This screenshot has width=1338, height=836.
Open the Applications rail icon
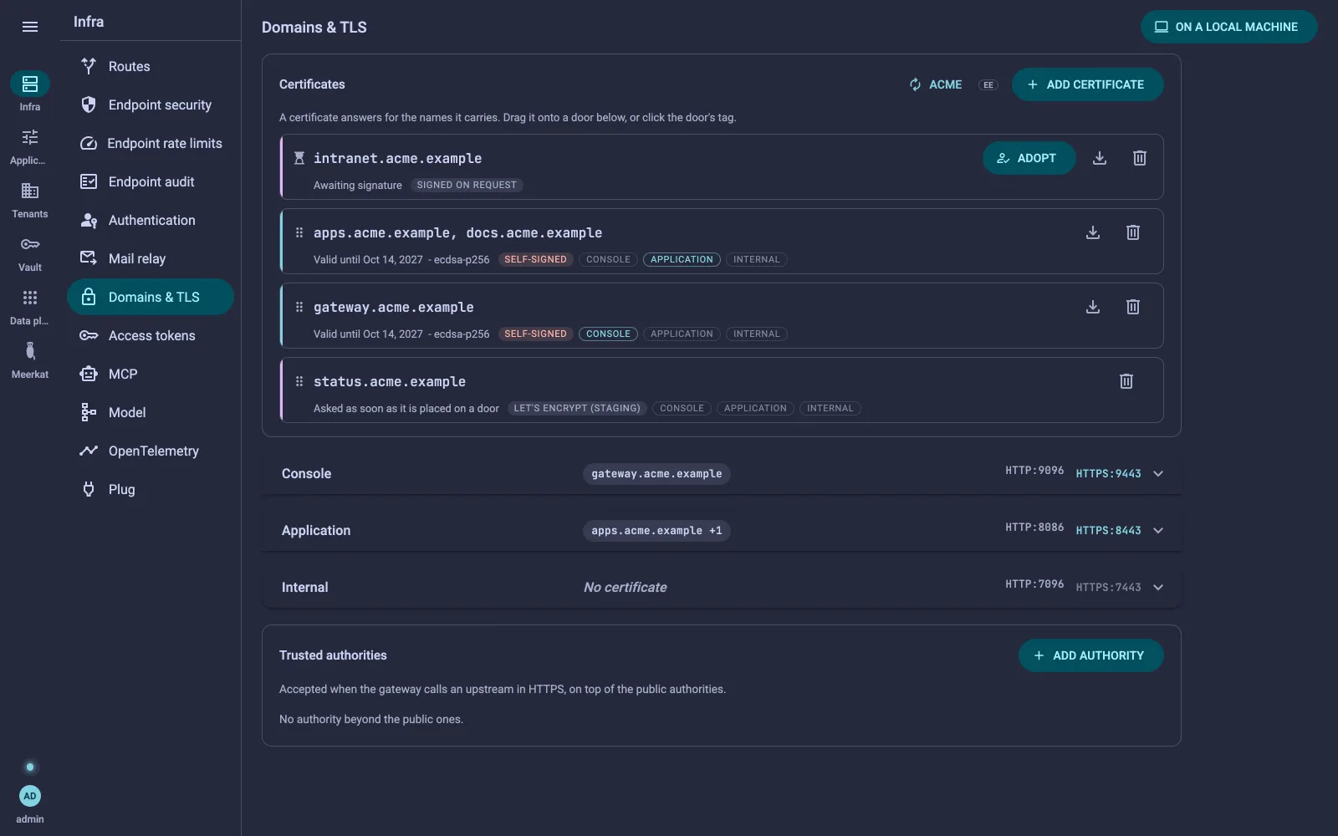coord(30,137)
